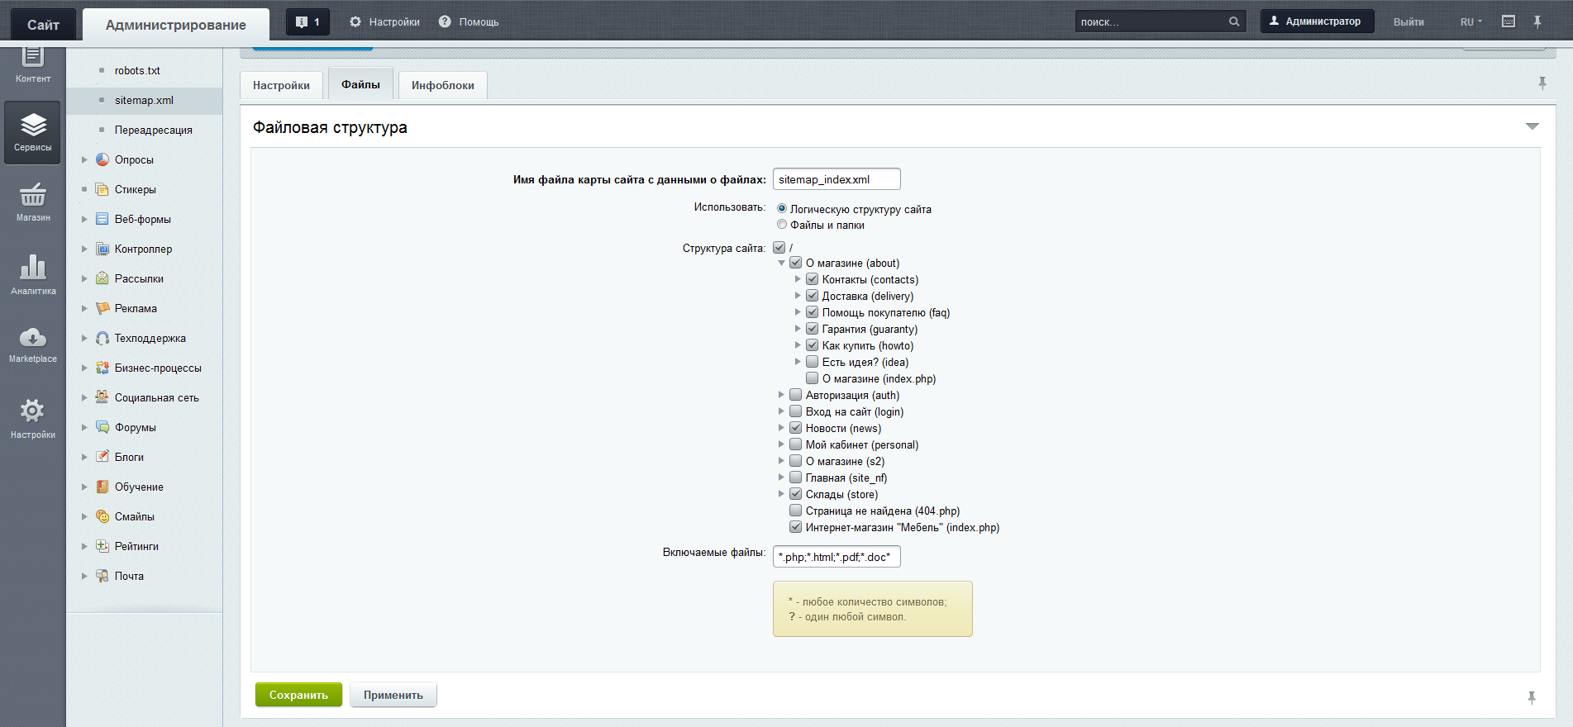The width and height of the screenshot is (1573, 727).
Task: Open the Настройки gear in sidebar
Action: tap(32, 411)
